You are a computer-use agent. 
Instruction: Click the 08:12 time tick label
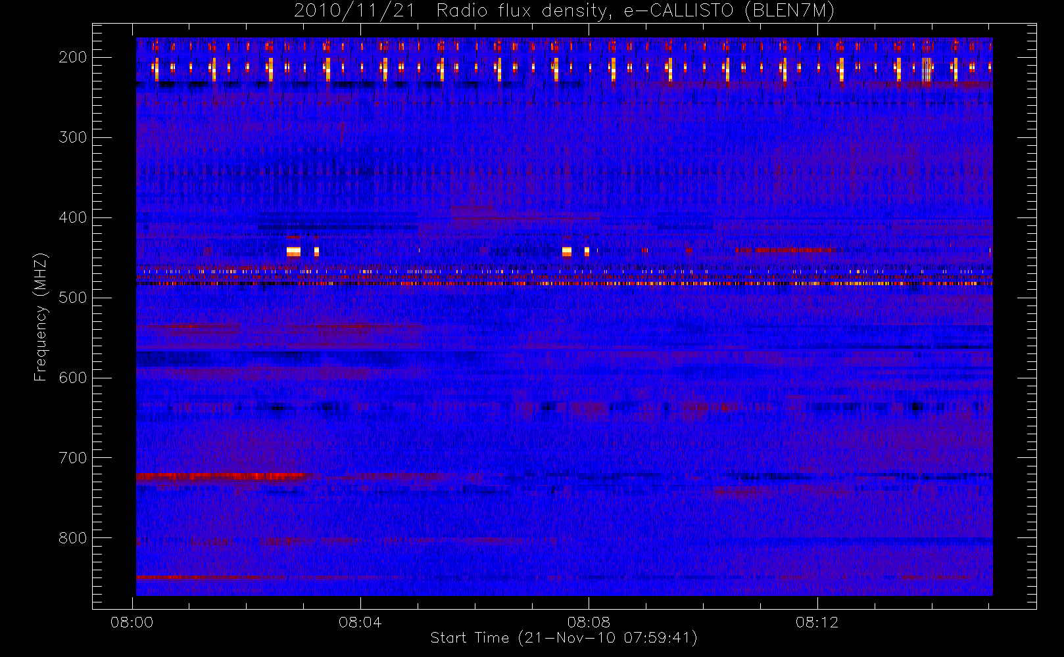817,622
